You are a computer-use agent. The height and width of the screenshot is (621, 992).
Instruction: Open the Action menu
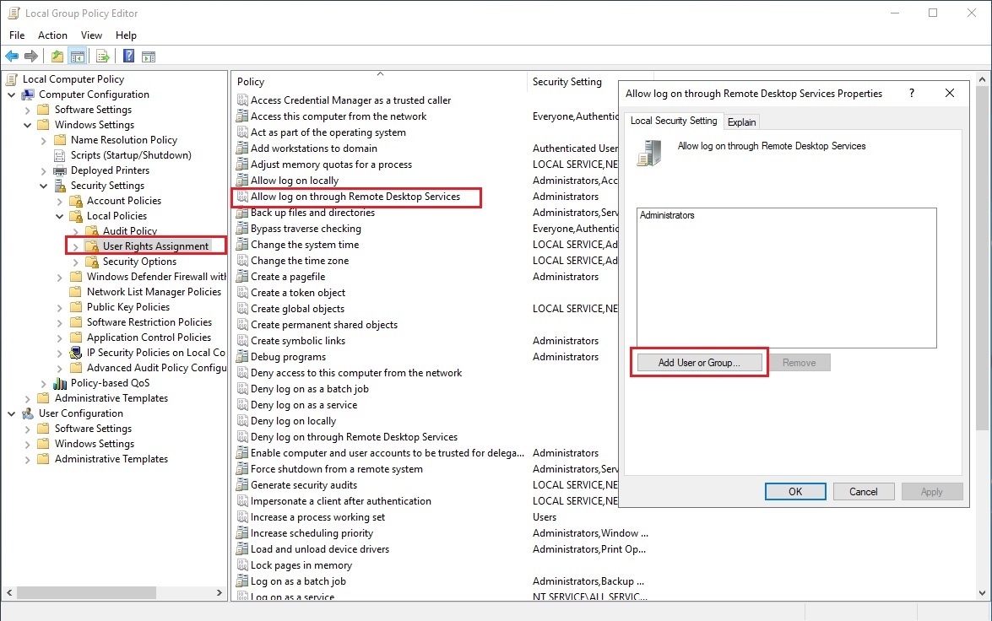click(52, 35)
